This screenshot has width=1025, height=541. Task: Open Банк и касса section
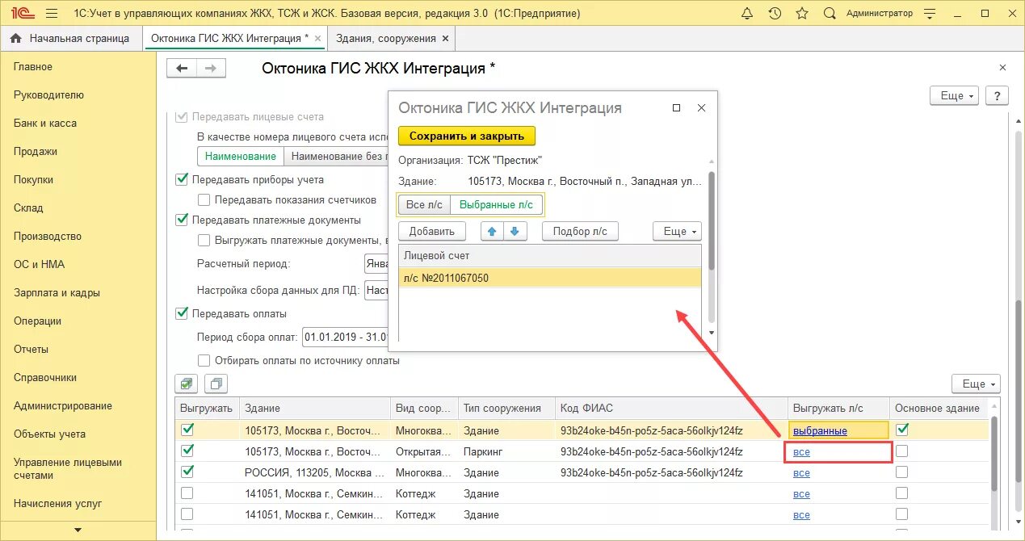point(45,123)
